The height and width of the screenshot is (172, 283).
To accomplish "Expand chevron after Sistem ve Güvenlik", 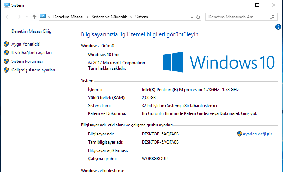I will coord(131,17).
